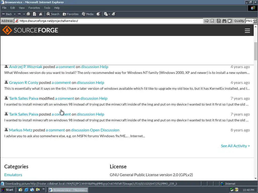
Task: Click the Mail toolbar icon
Action: coord(106,14)
